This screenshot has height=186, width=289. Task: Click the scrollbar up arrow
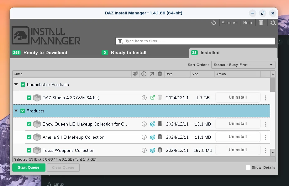(x=273, y=74)
